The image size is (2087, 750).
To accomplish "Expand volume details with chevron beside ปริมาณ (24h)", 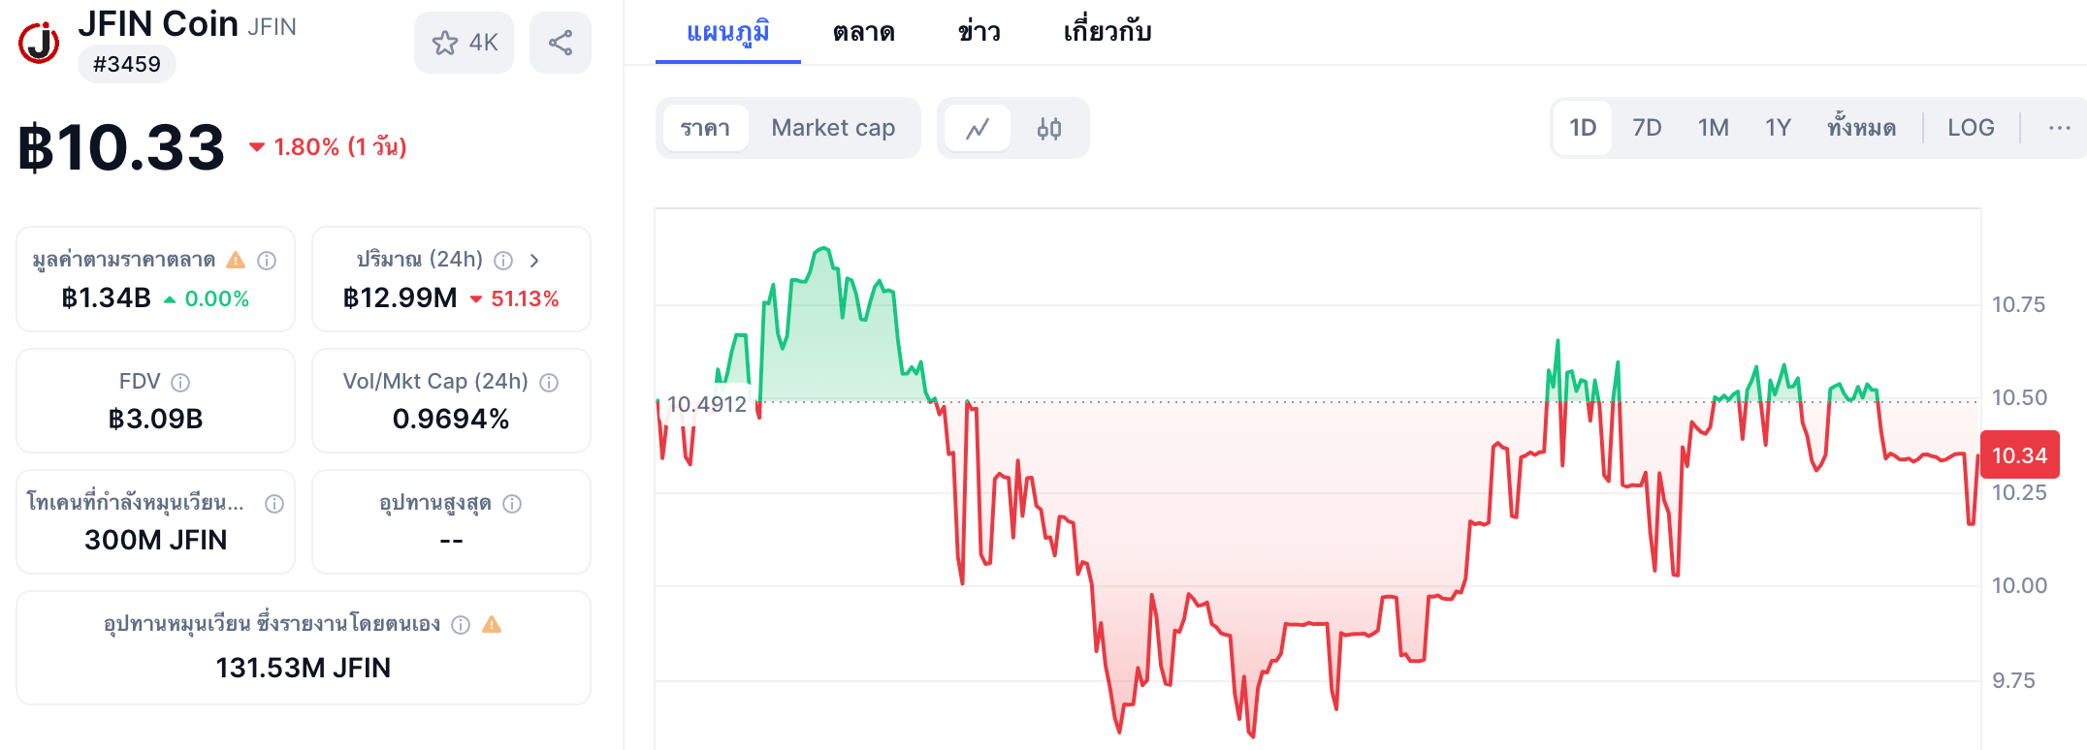I will [534, 260].
